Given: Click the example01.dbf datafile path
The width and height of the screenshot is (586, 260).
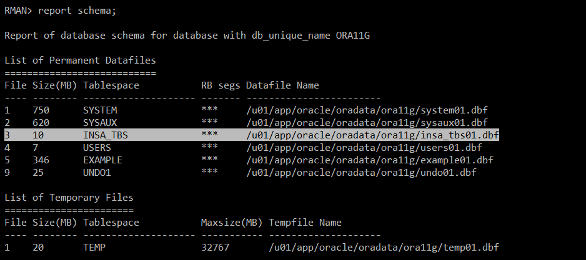Looking at the screenshot, I should coord(370,160).
